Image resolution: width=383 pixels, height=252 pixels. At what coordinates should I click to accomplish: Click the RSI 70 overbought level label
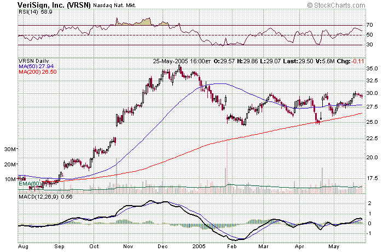(x=370, y=25)
